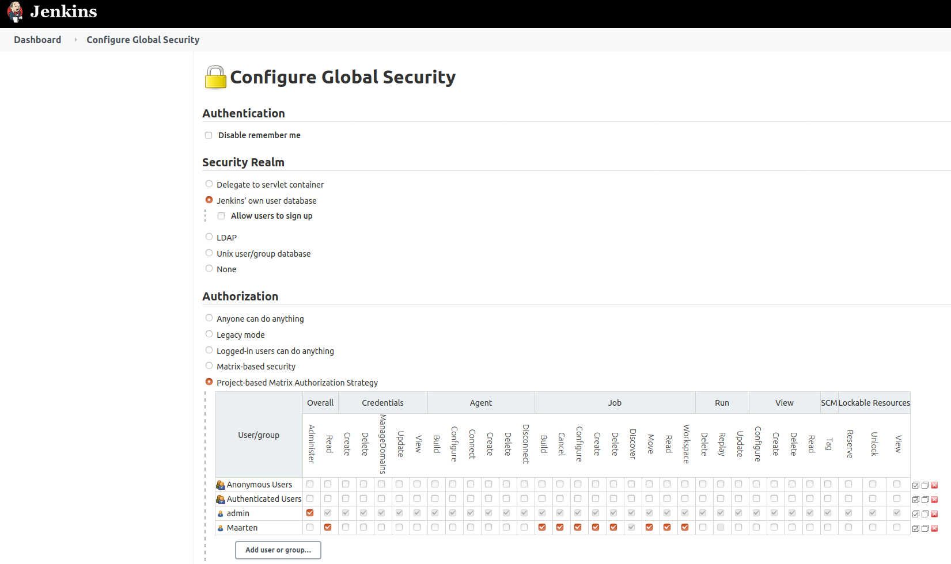
Task: Click the Configure Global Security breadcrumb entry
Action: pos(142,39)
